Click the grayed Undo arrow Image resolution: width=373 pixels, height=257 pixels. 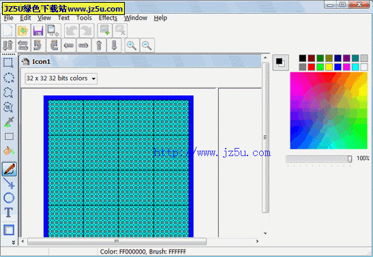click(72, 31)
